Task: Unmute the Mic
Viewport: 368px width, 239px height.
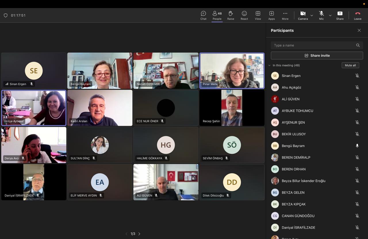Action: click(x=321, y=15)
